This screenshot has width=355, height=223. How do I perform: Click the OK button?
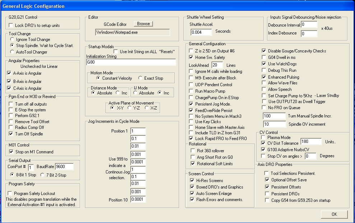334,214
